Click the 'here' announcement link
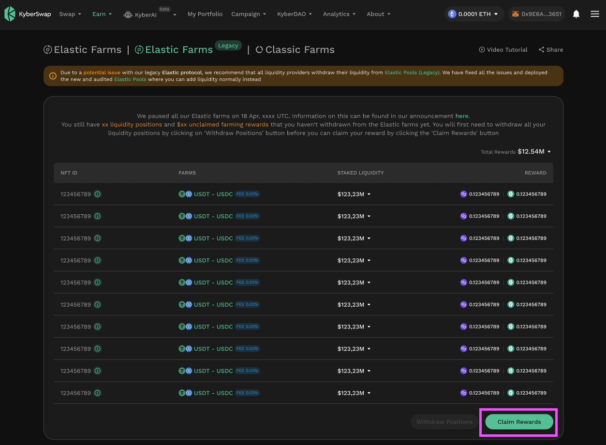Viewport: 606px width, 445px height. [x=462, y=116]
